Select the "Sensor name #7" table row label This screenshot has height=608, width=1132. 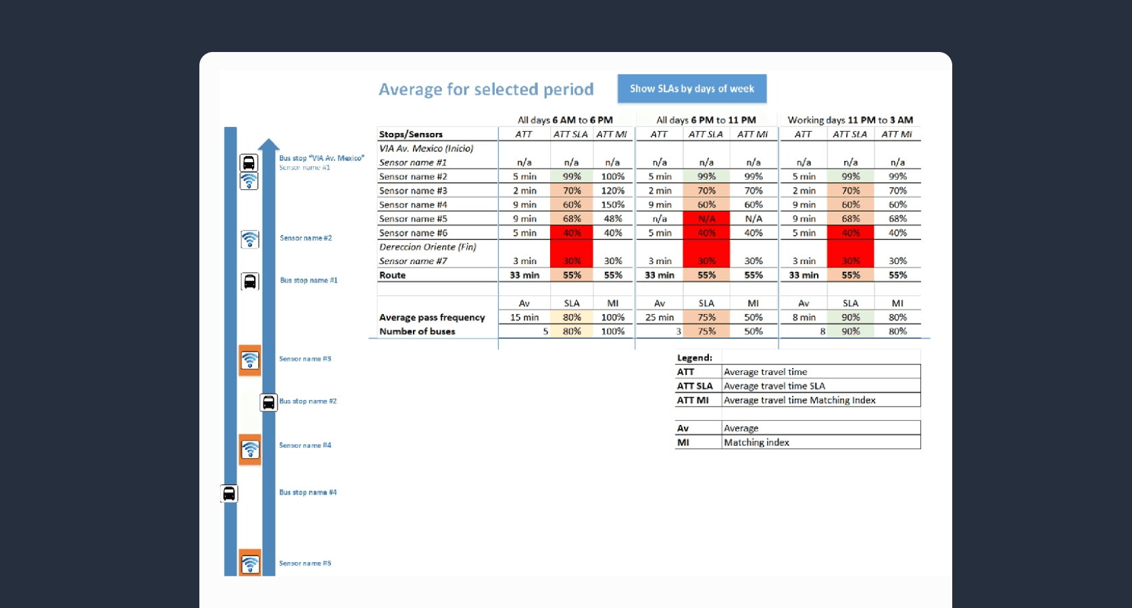[413, 261]
